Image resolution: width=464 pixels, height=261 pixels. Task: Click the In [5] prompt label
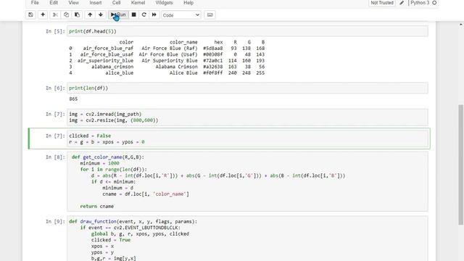55,31
